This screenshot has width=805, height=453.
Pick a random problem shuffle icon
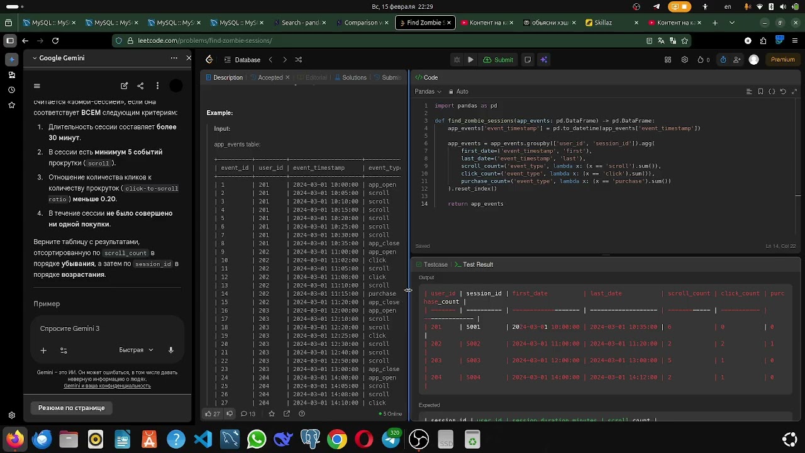coord(299,60)
